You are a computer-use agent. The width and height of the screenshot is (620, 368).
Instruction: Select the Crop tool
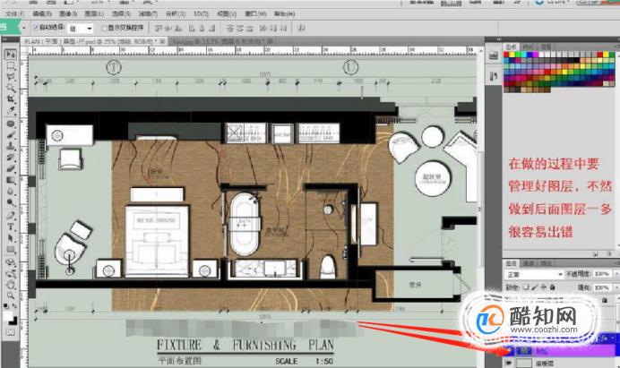coord(10,98)
